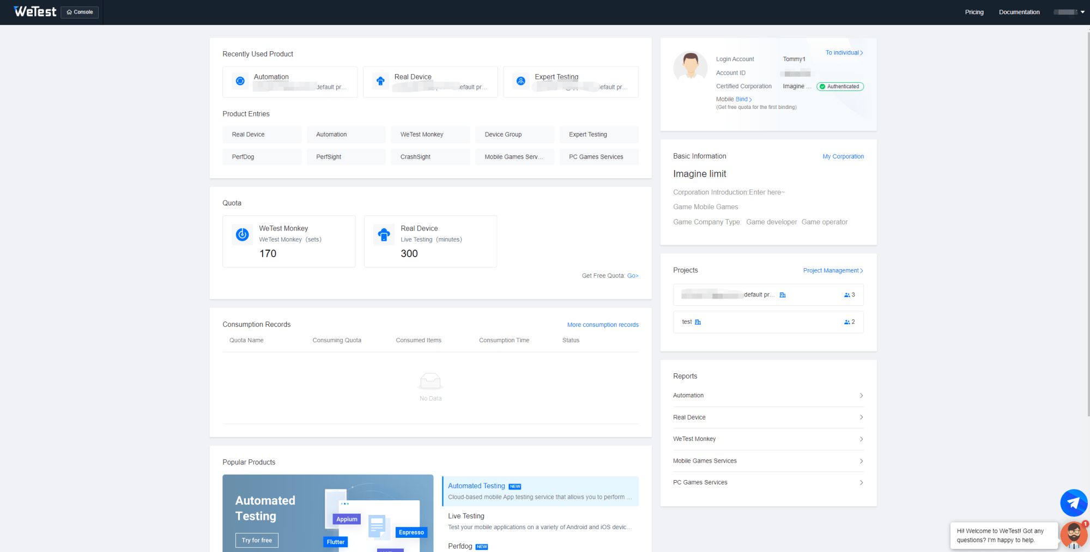The height and width of the screenshot is (552, 1090).
Task: Open Documentation from top bar
Action: (1019, 12)
